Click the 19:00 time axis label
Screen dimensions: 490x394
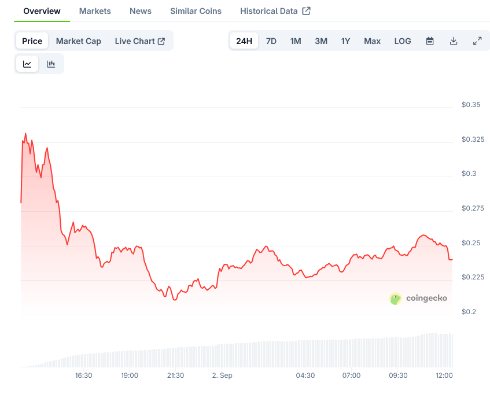coord(130,375)
